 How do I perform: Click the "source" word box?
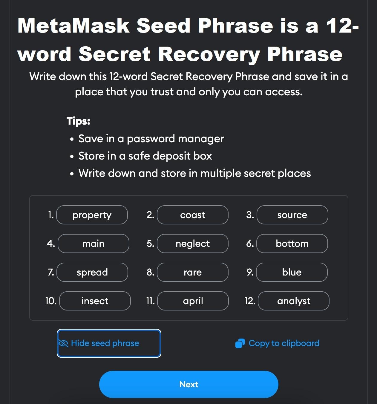(292, 215)
